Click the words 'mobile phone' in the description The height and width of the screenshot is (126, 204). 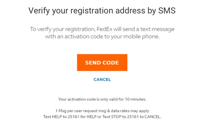[x=141, y=37]
